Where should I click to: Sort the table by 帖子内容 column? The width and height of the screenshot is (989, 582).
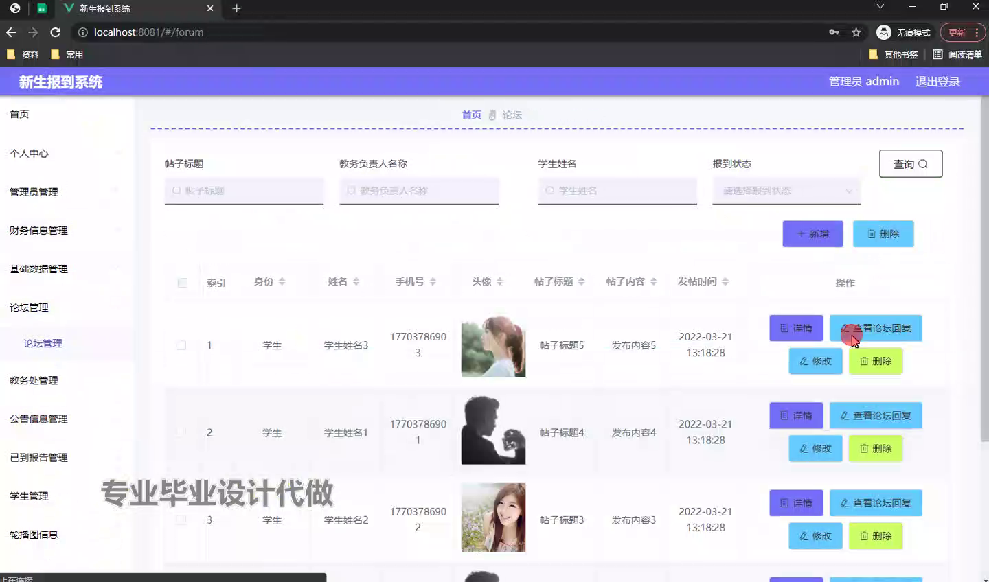(x=653, y=281)
